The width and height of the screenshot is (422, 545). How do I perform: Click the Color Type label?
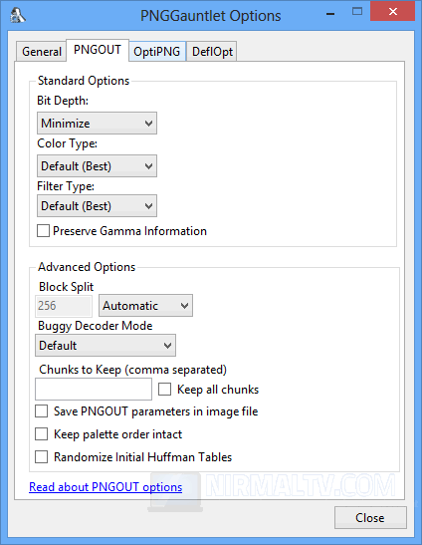pos(67,143)
